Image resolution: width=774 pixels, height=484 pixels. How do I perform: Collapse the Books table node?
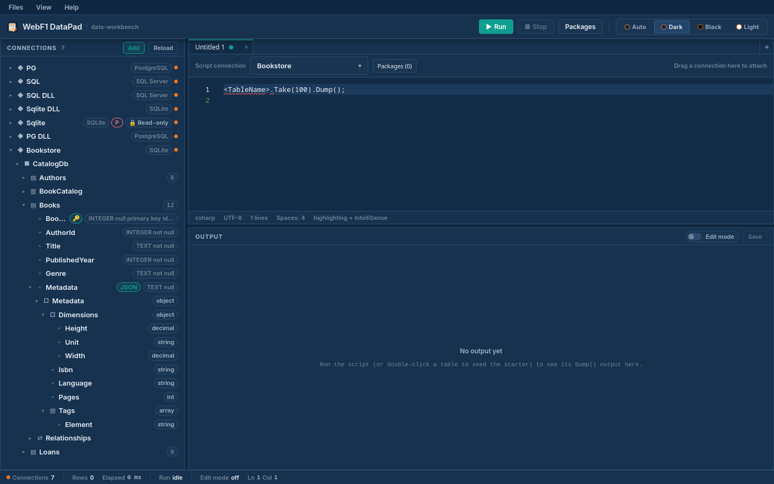point(23,205)
